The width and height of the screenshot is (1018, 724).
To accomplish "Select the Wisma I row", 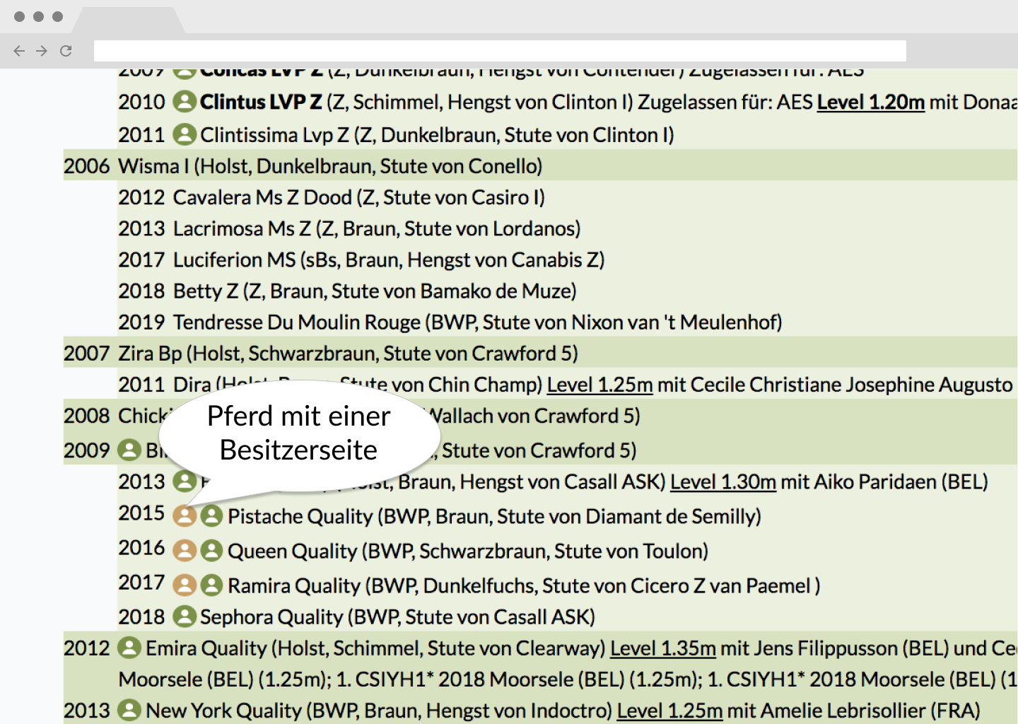I will tap(540, 166).
